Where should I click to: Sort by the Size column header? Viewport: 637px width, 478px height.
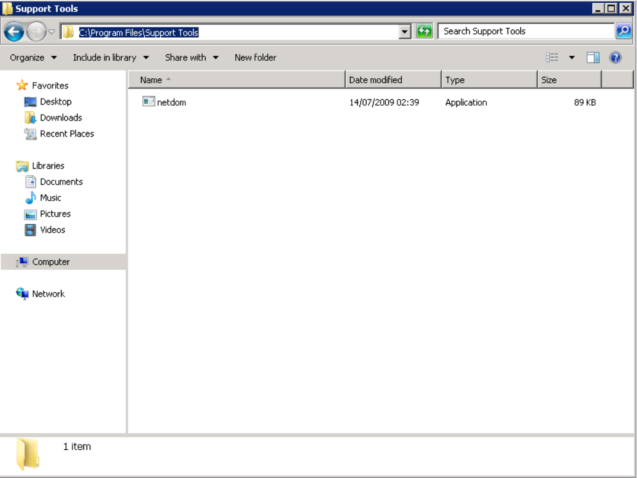570,79
